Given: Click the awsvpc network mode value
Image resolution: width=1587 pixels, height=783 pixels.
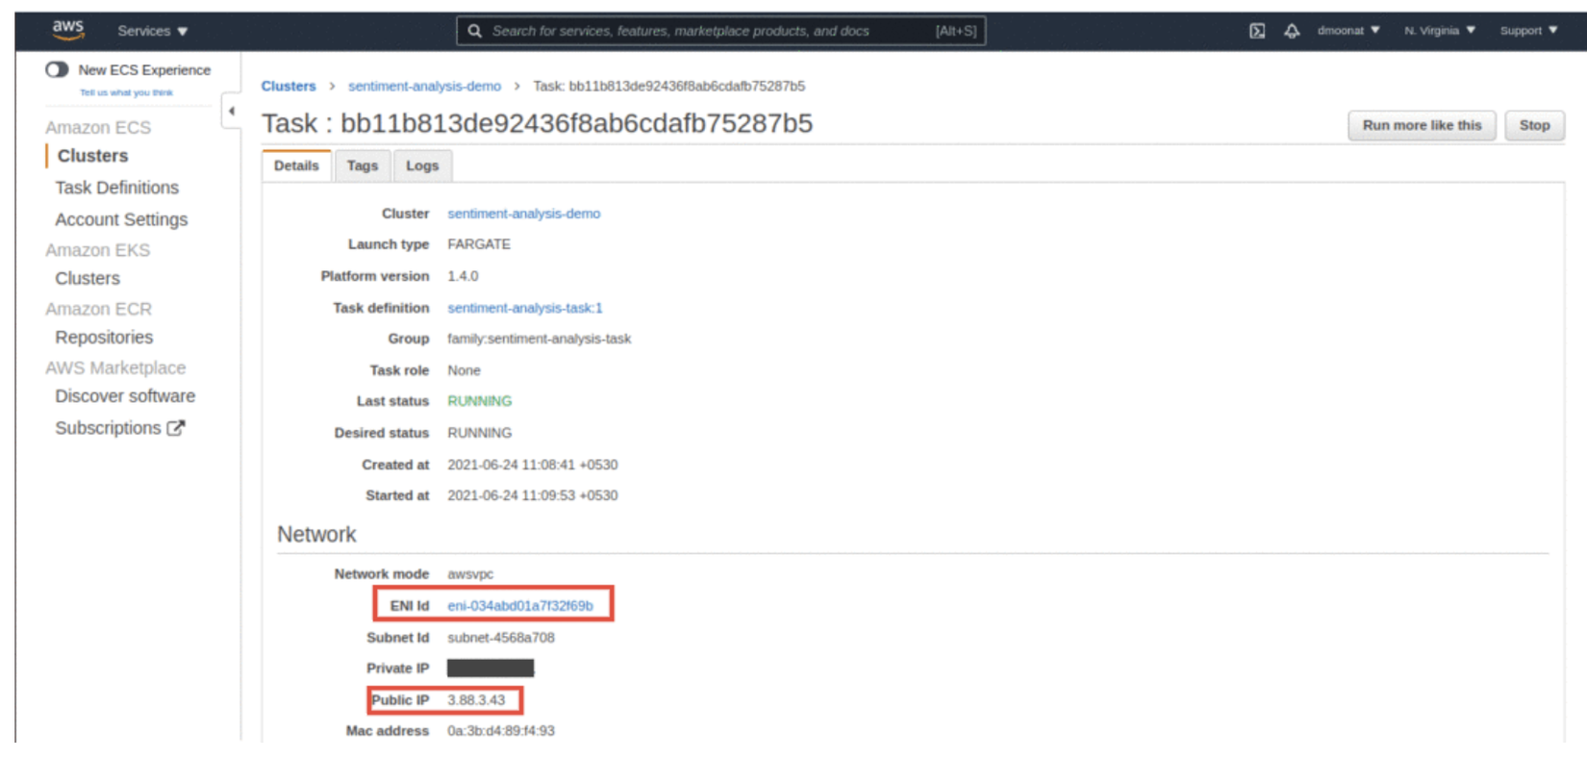Looking at the screenshot, I should pos(470,574).
